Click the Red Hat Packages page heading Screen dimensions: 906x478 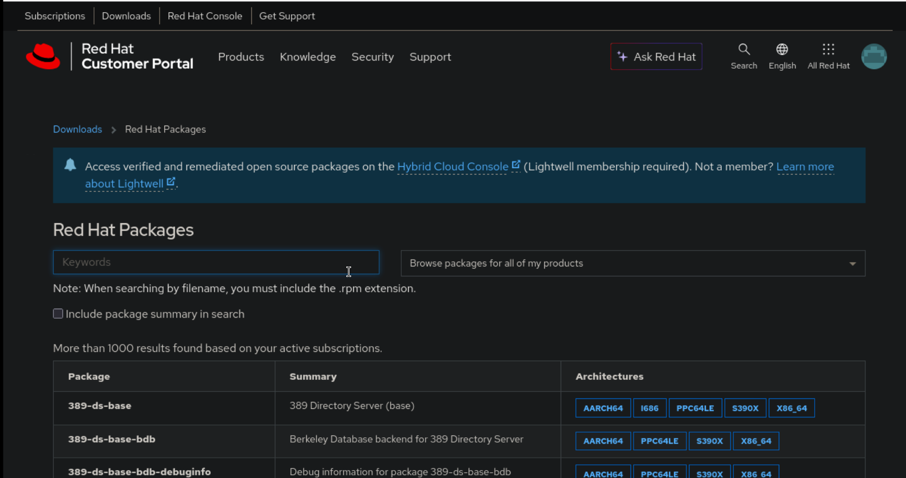tap(123, 230)
